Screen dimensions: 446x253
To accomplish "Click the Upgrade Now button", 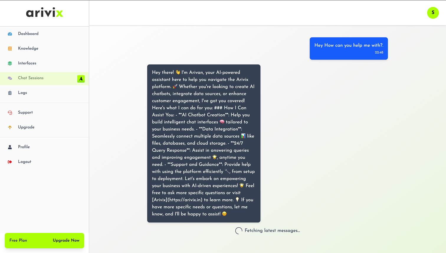I will 66,240.
